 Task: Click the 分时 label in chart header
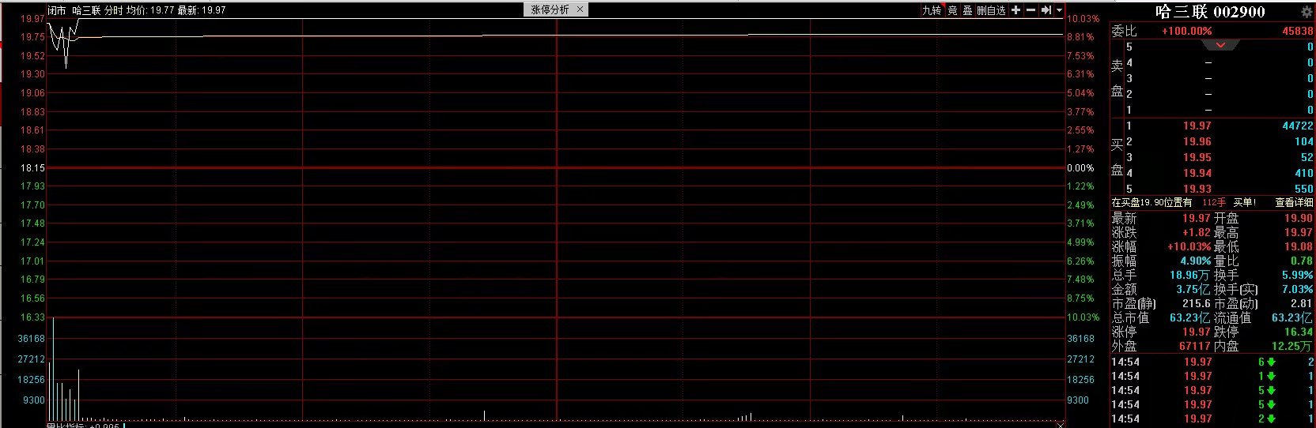click(x=113, y=10)
